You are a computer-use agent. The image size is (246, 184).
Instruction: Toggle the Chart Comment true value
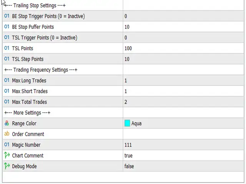tap(128, 156)
